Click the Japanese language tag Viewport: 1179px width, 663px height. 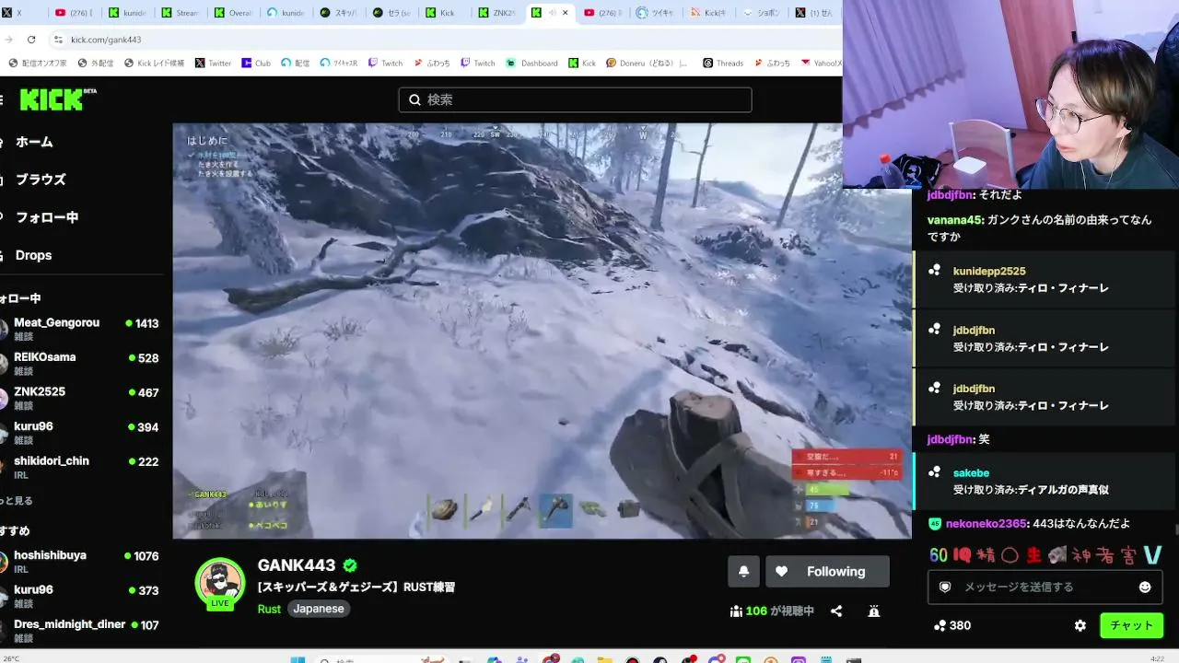pyautogui.click(x=319, y=609)
